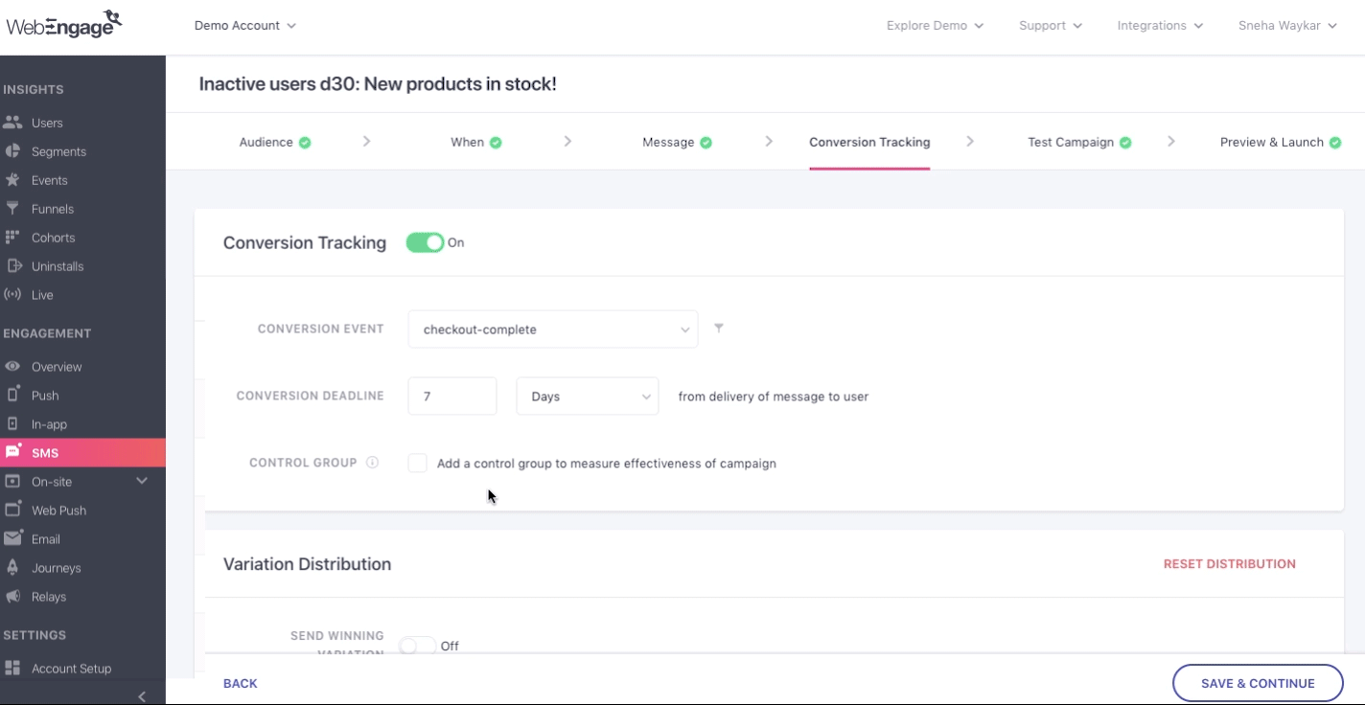The image size is (1365, 705).
Task: Click the Relays megaphone icon
Action: click(12, 597)
